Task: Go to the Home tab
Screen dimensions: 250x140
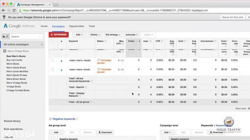Action: point(44,26)
